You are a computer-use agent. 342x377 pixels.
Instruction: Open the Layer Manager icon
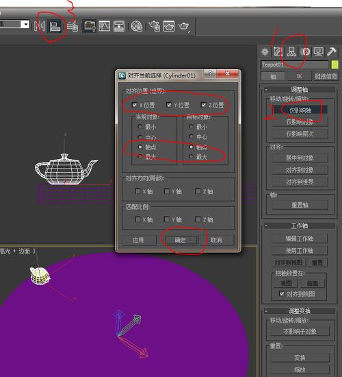(73, 26)
